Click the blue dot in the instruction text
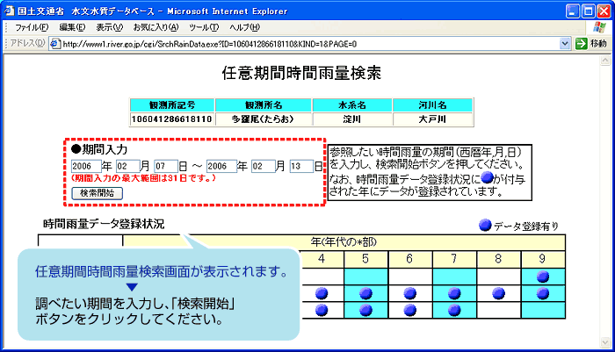Image resolution: width=615 pixels, height=352 pixels. 488,178
